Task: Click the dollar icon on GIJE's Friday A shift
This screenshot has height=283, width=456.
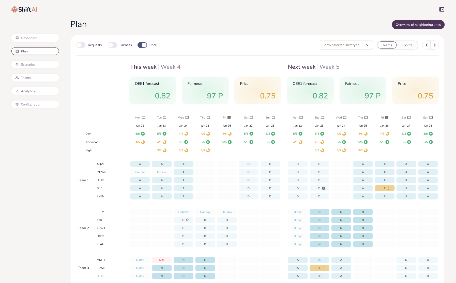Action: tap(388, 188)
